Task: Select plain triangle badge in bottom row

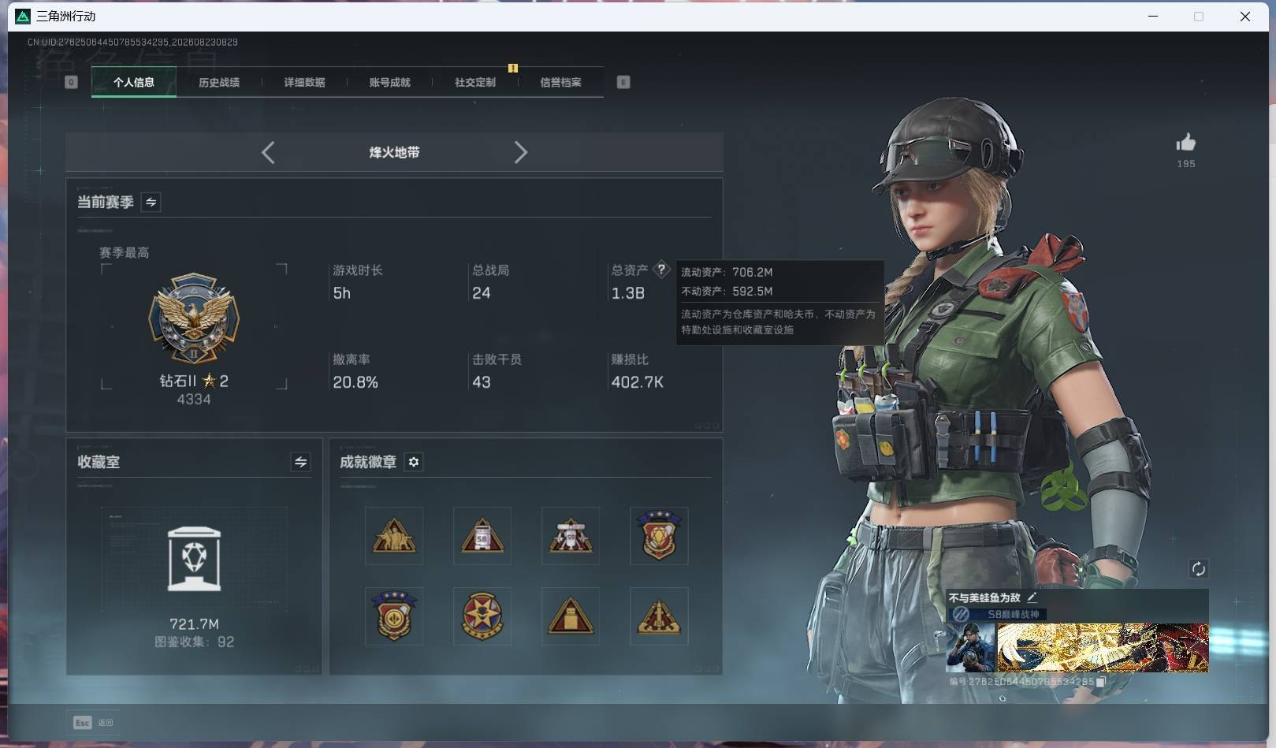Action: click(571, 616)
